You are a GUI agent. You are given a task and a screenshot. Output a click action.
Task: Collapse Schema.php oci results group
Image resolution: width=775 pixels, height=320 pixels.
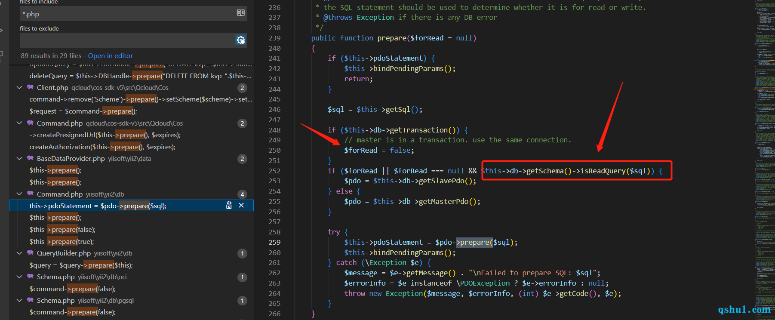click(x=19, y=277)
